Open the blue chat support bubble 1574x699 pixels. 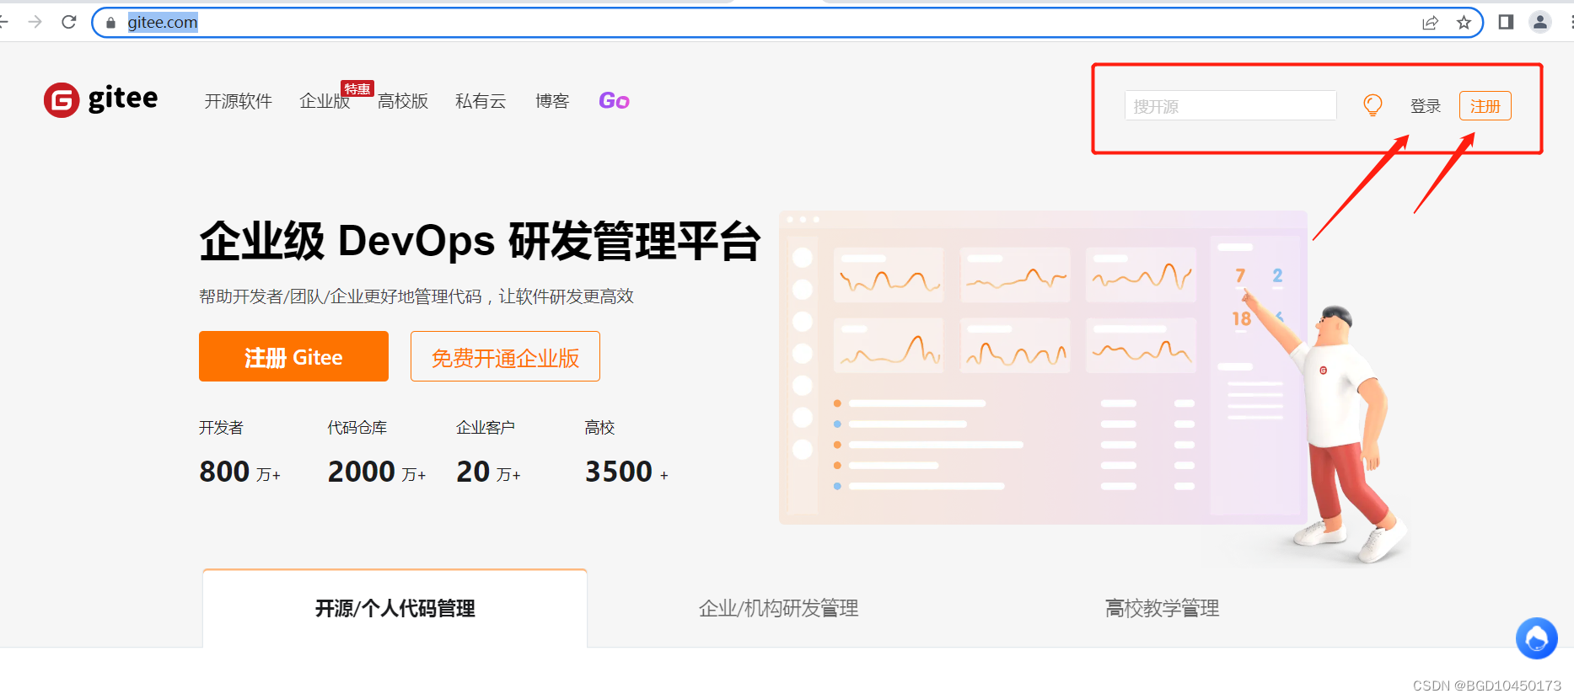coord(1536,638)
